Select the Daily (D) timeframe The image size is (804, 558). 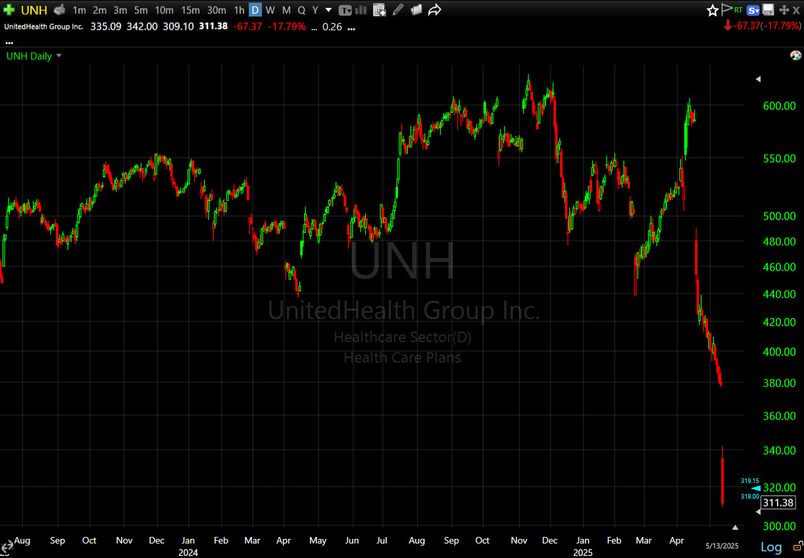[255, 10]
